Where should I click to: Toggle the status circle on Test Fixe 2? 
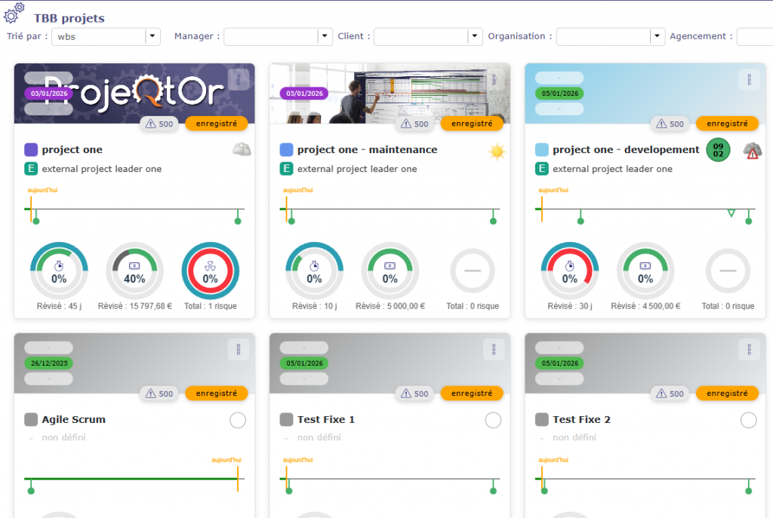tap(747, 420)
